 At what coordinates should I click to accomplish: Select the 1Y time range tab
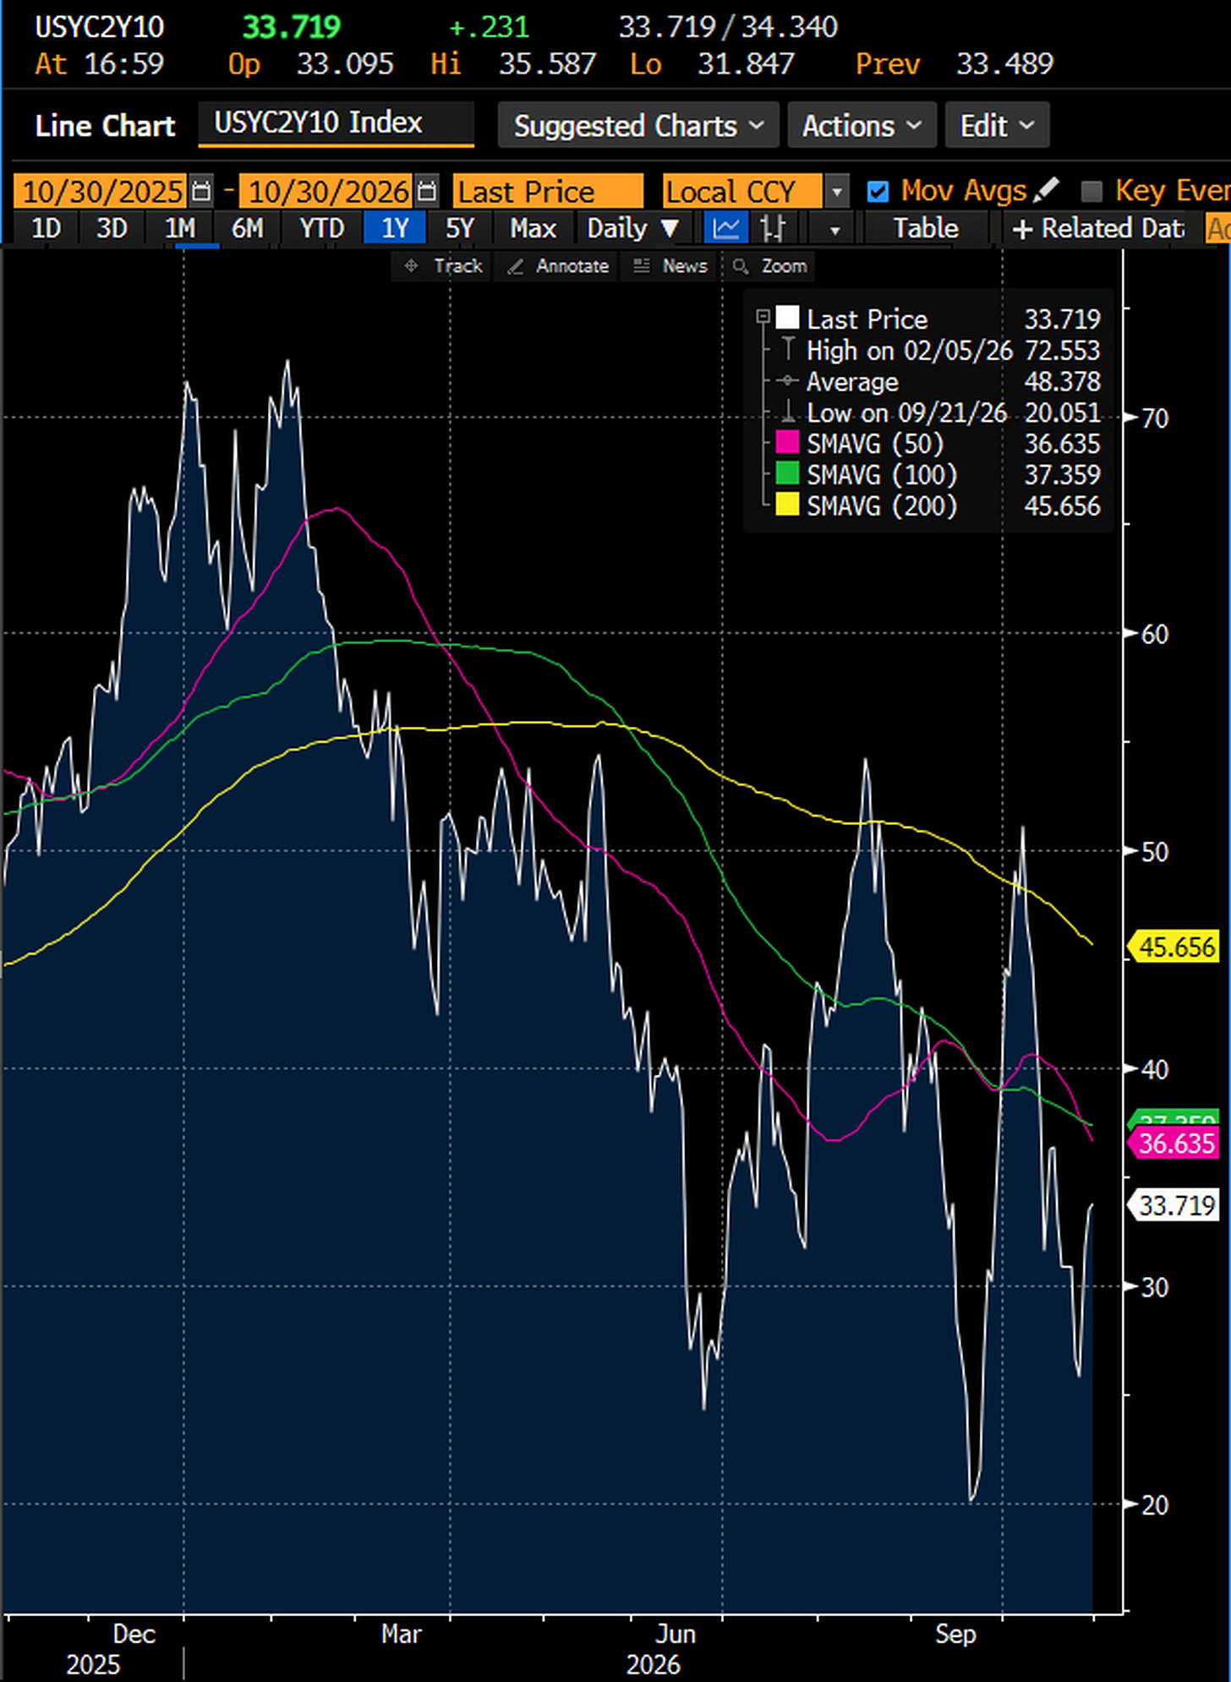tap(394, 228)
